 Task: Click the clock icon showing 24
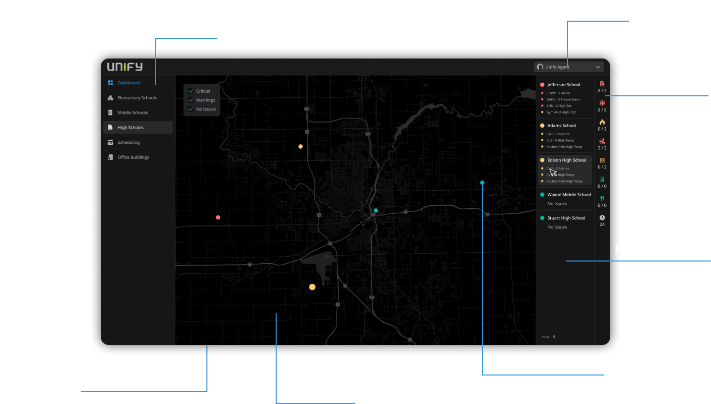[x=602, y=218]
